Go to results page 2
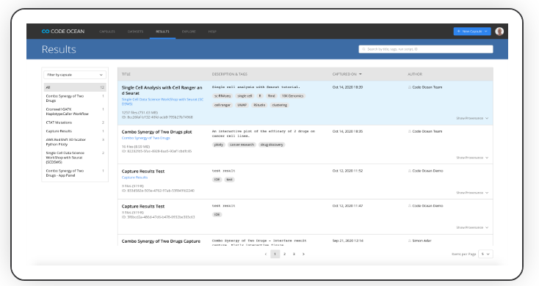The height and width of the screenshot is (286, 539). (x=284, y=254)
